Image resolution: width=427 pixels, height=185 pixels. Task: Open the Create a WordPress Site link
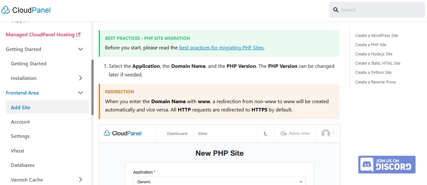click(376, 35)
